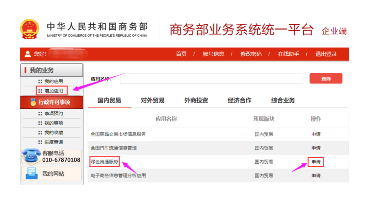The image size is (368, 202).
Task: Click the red 查询 button
Action: (326, 78)
